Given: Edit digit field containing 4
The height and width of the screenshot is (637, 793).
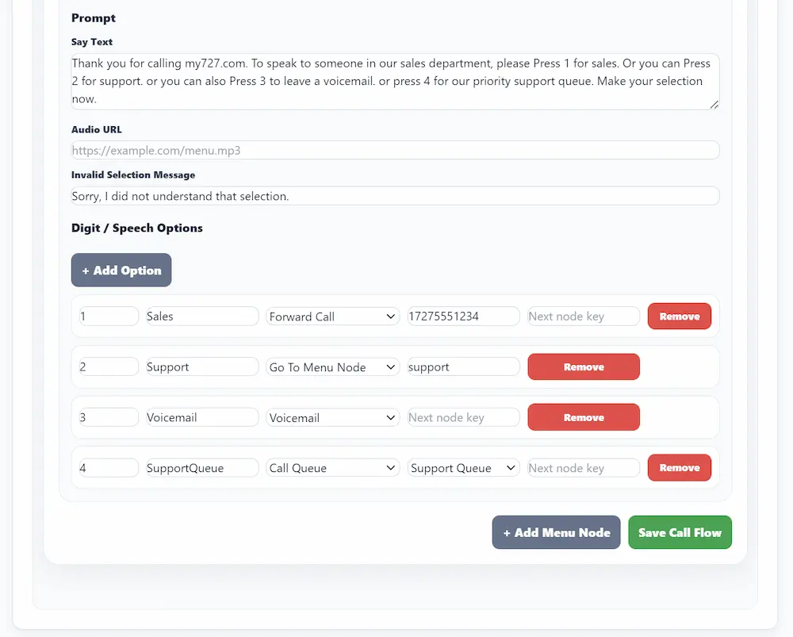Looking at the screenshot, I should [x=109, y=468].
